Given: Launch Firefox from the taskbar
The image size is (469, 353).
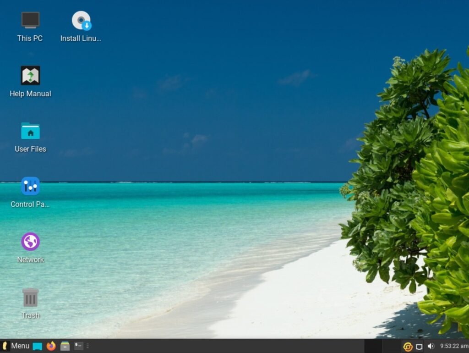Looking at the screenshot, I should [x=51, y=346].
